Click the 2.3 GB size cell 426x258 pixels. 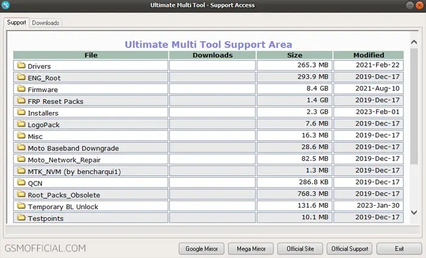(295, 112)
